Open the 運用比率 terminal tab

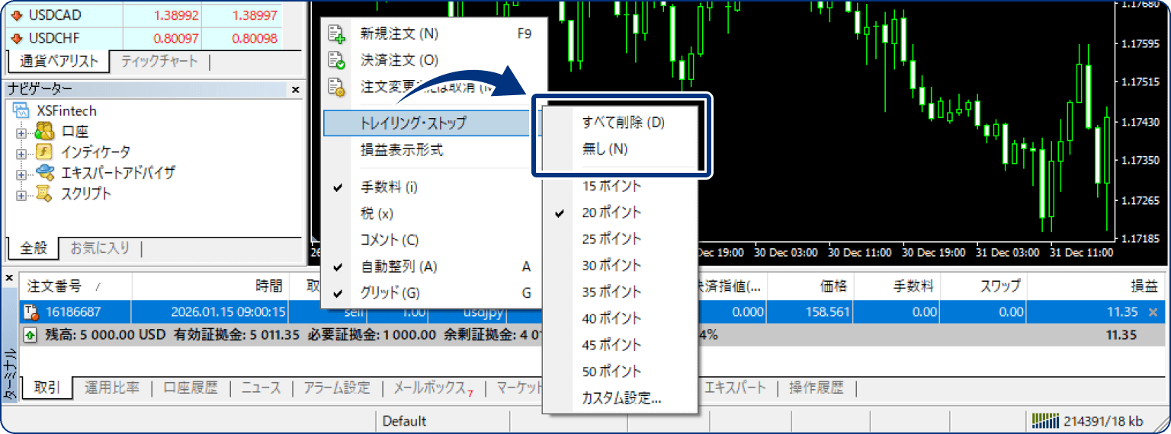pos(113,388)
